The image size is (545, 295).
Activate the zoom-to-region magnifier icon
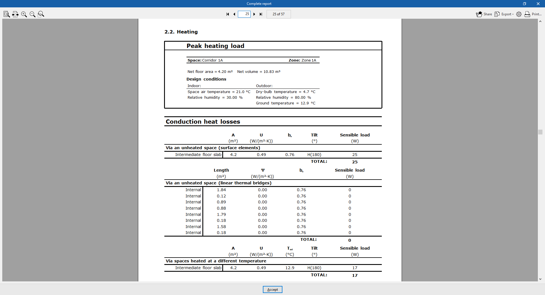(x=41, y=14)
